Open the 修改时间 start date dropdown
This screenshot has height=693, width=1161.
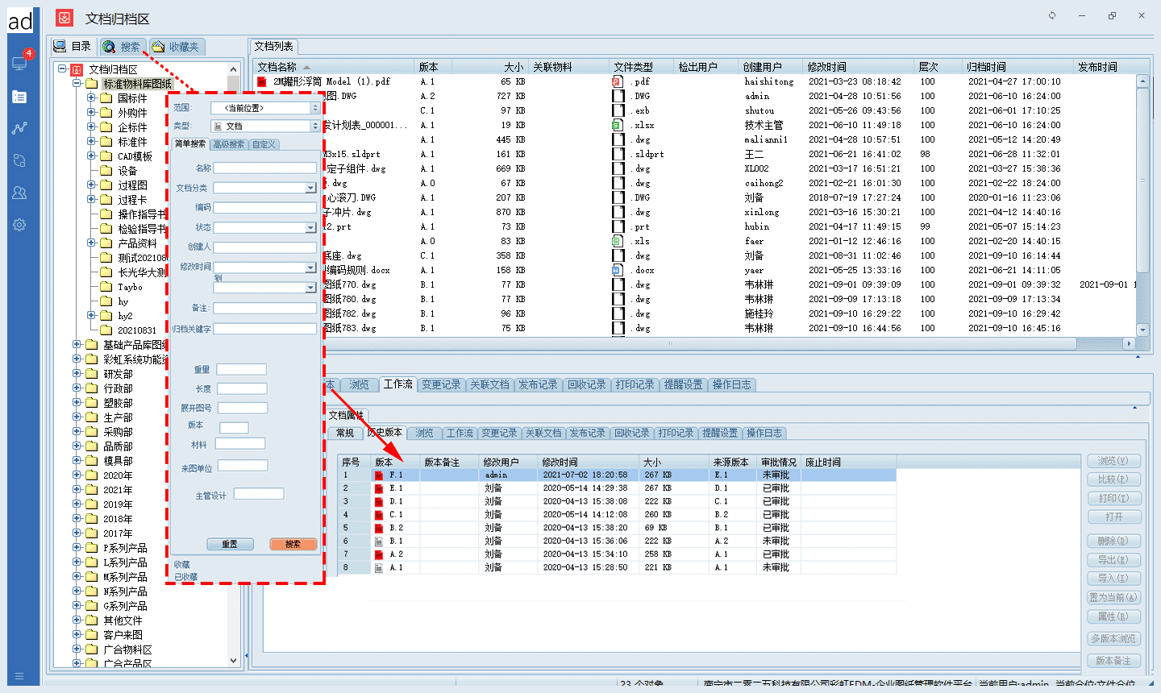(310, 268)
